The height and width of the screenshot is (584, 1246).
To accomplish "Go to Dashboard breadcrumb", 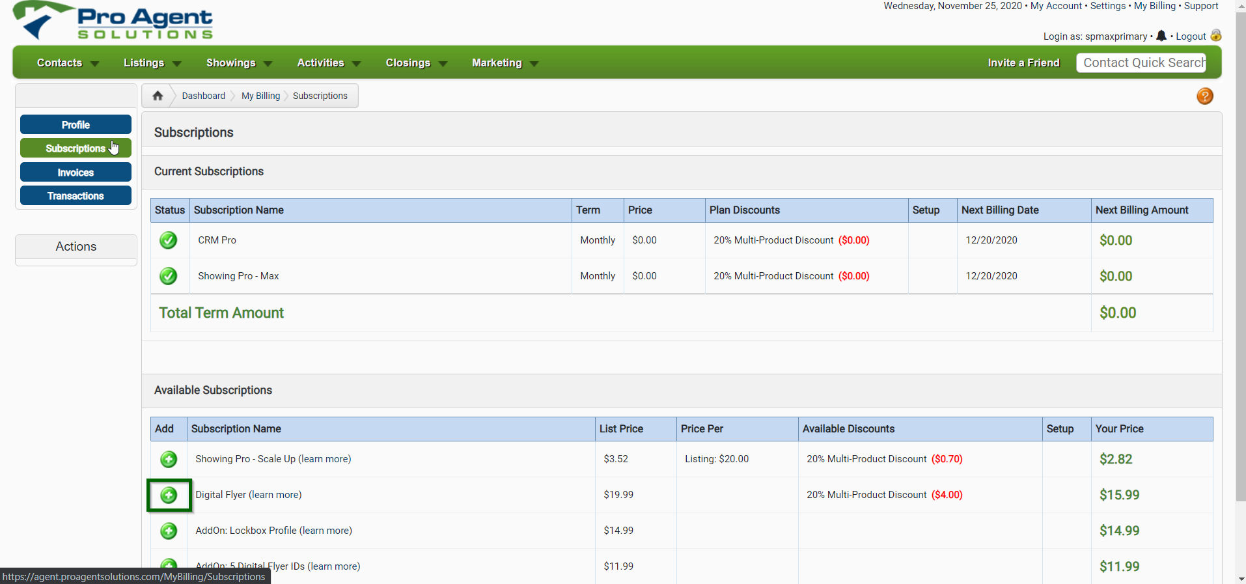I will coord(203,96).
